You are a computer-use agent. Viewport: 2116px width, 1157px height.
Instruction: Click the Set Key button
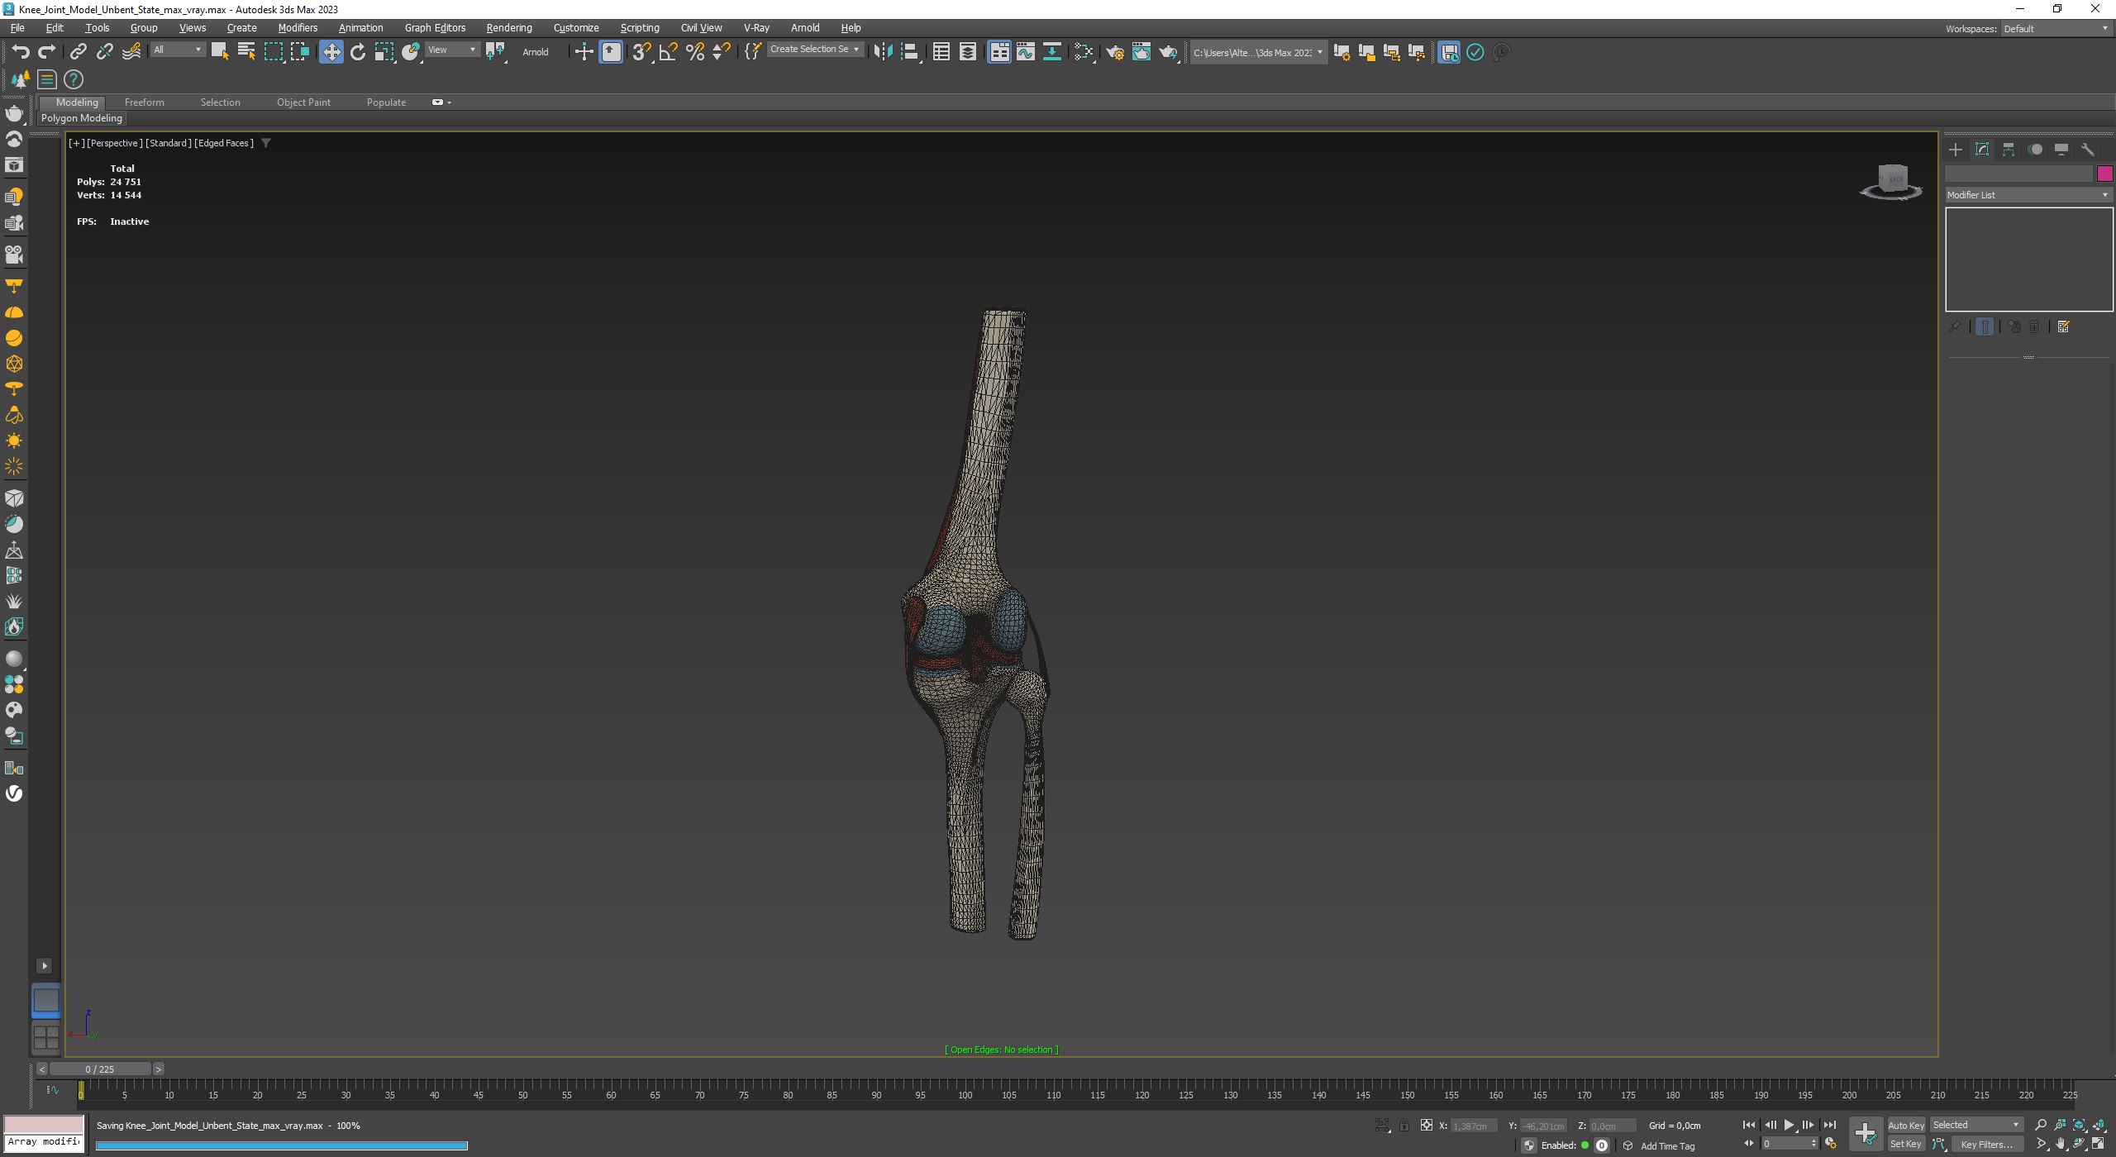click(x=1905, y=1145)
